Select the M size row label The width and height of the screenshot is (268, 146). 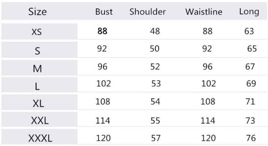[x=37, y=68]
